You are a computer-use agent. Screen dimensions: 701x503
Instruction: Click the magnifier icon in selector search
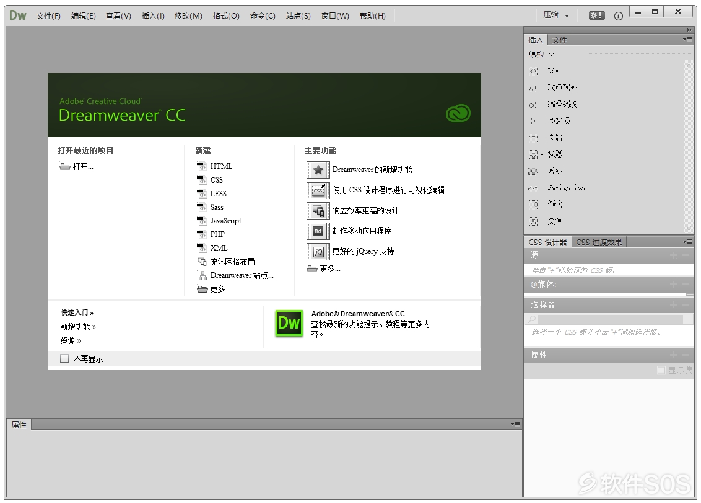tap(531, 319)
